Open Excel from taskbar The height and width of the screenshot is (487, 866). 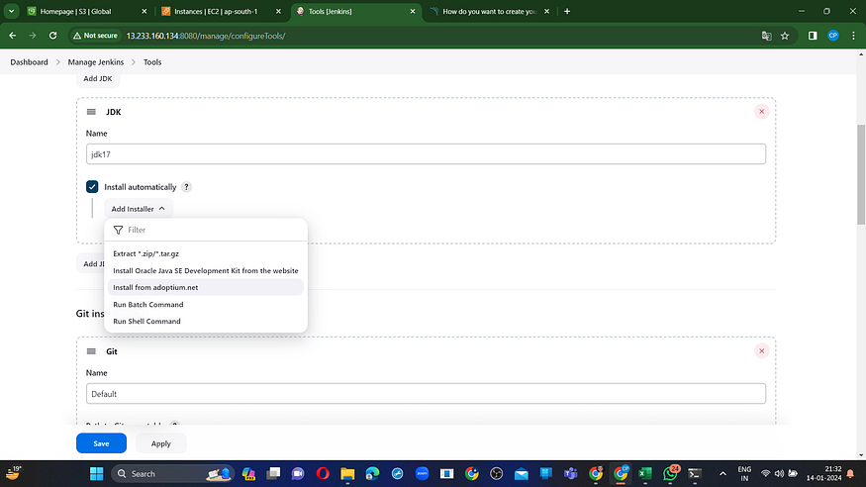645,474
